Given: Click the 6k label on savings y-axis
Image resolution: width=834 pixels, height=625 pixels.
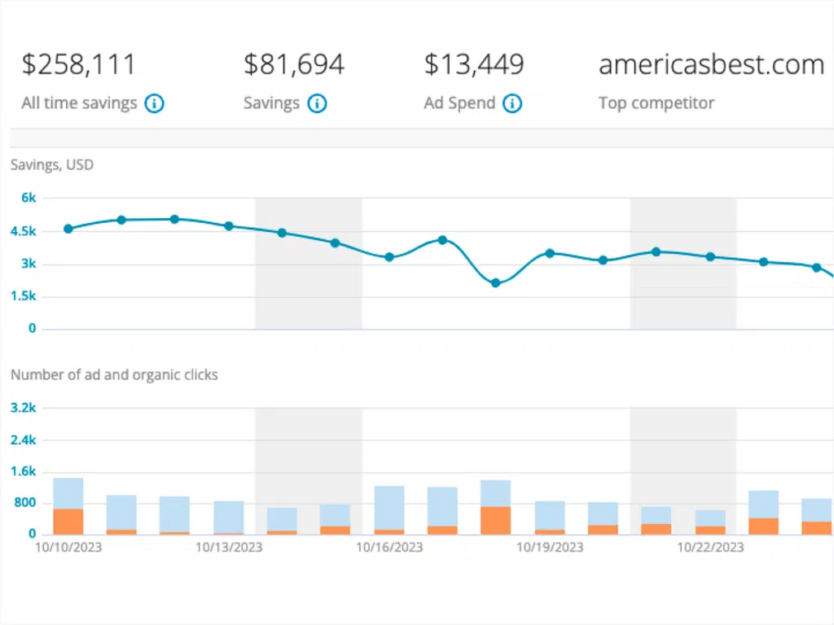Looking at the screenshot, I should coord(29,198).
